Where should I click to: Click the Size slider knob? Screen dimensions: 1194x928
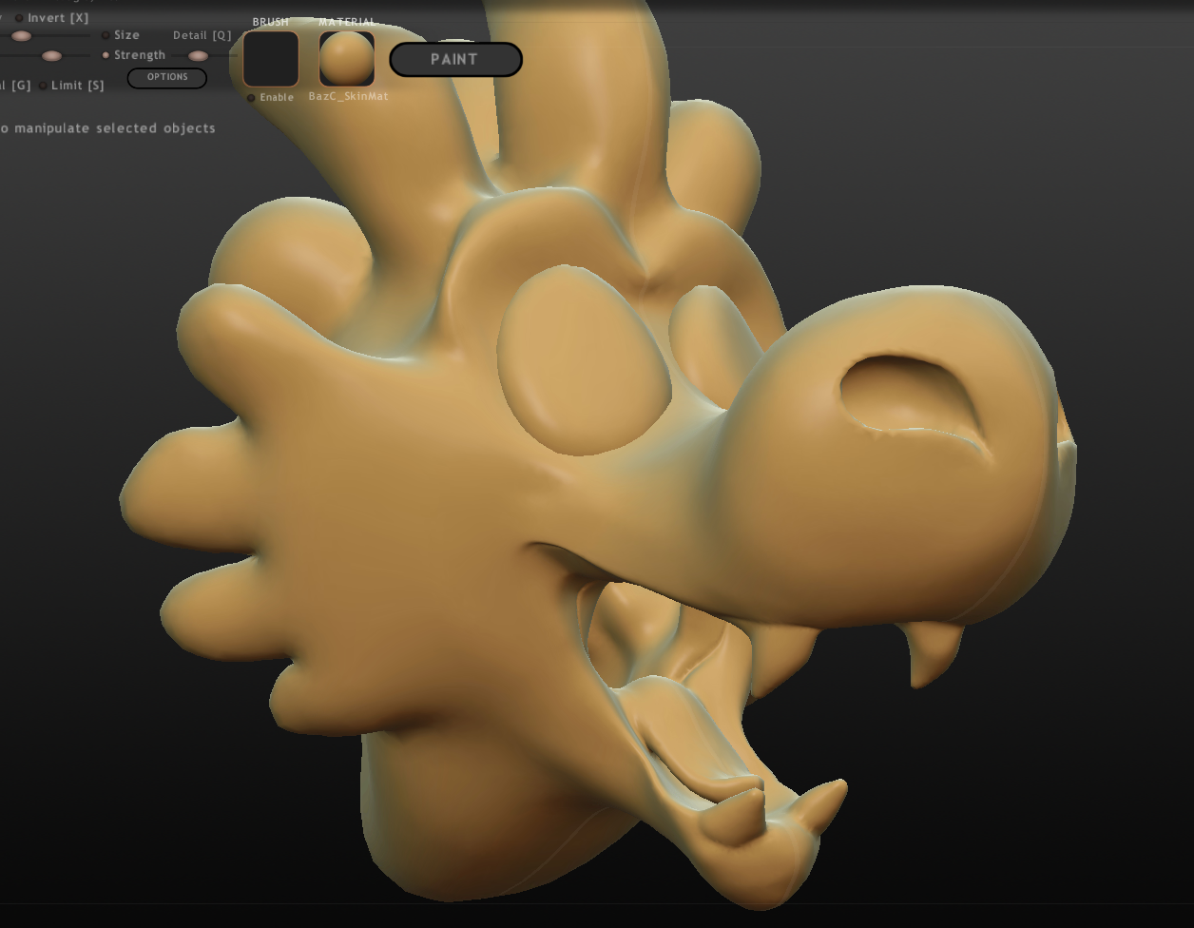coord(21,36)
